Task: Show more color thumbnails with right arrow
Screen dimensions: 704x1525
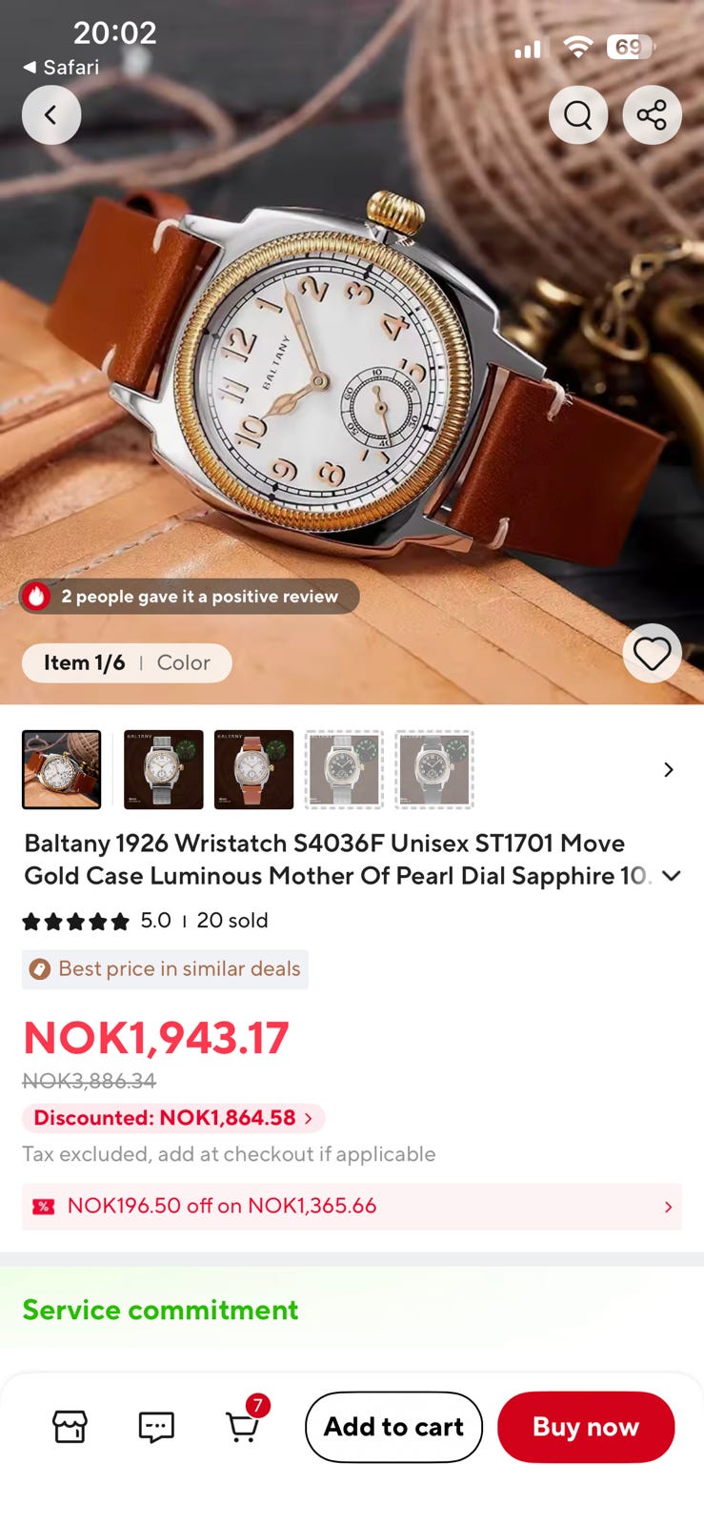Action: click(669, 770)
